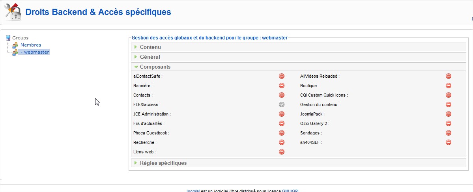Enable AllVideos Reloaded access
The height and width of the screenshot is (192, 473).
[x=449, y=76]
